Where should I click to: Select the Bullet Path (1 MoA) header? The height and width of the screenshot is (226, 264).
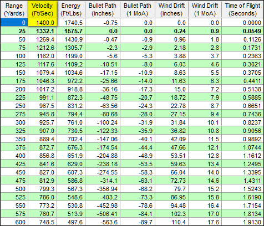point(138,9)
